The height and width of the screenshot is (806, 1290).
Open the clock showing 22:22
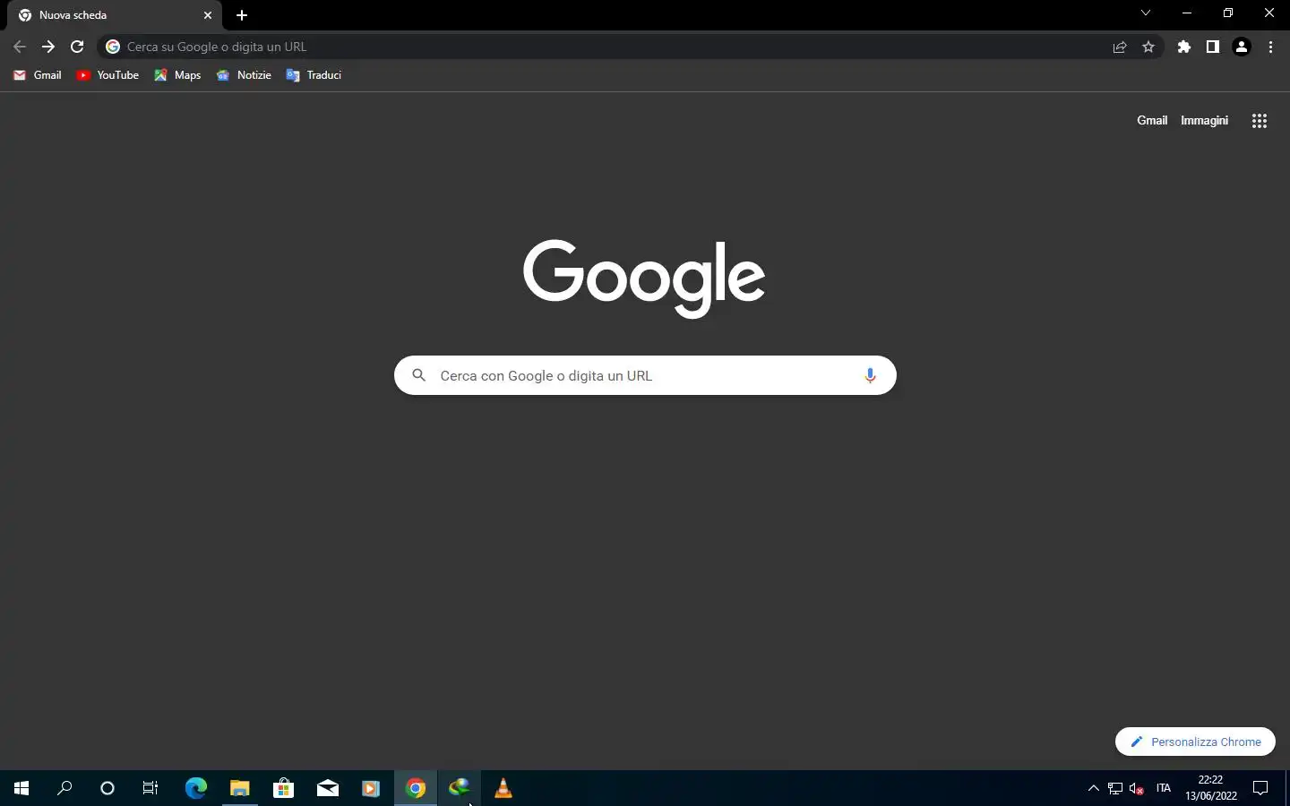tap(1211, 788)
